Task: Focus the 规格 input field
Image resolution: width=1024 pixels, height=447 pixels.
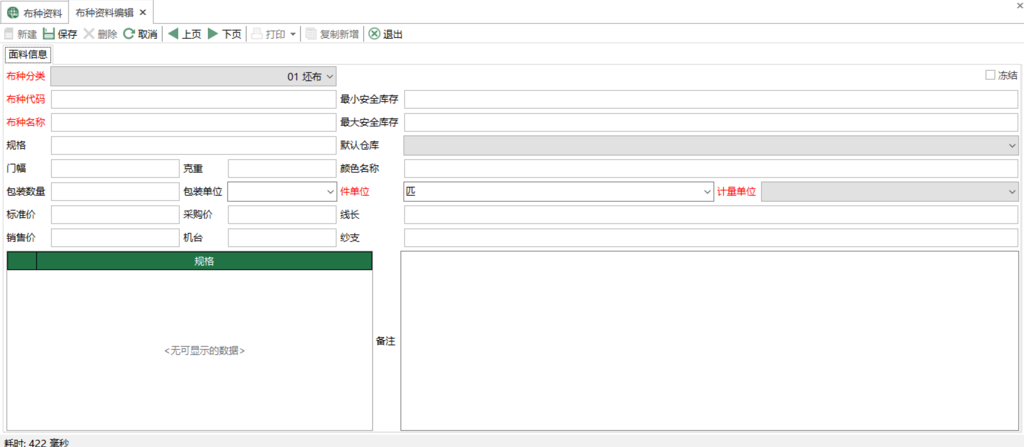Action: click(193, 146)
